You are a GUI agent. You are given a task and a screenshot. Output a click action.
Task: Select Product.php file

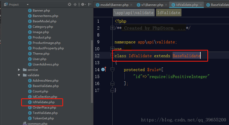point(42,37)
